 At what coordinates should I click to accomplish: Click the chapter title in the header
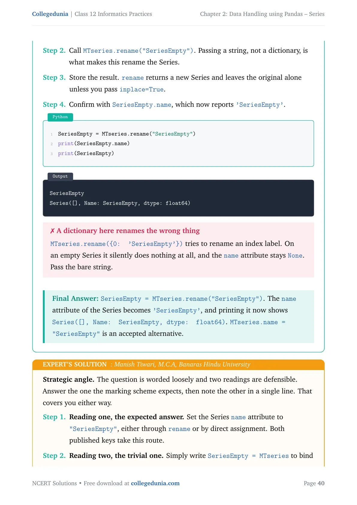[262, 14]
